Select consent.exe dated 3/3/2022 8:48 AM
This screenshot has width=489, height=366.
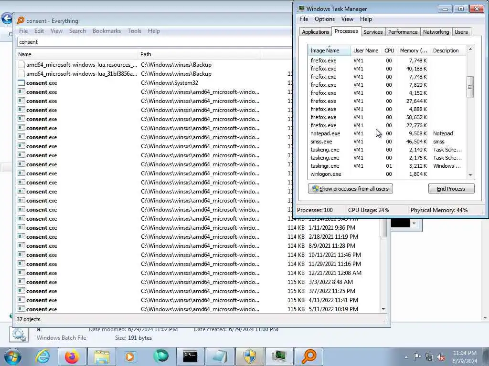[x=198, y=282]
